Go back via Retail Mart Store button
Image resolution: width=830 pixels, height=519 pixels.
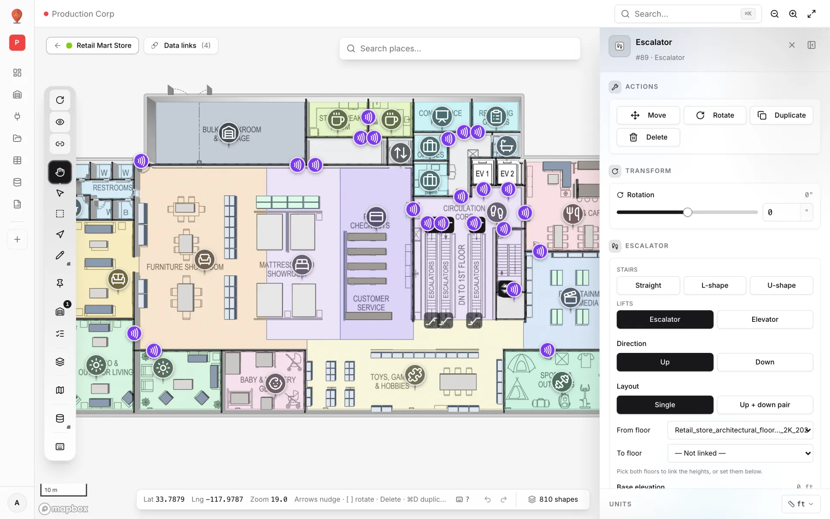(93, 45)
